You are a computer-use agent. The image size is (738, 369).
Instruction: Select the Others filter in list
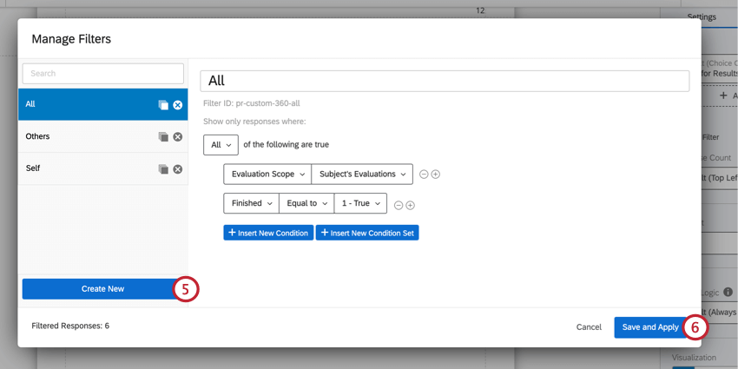pyautogui.click(x=102, y=136)
